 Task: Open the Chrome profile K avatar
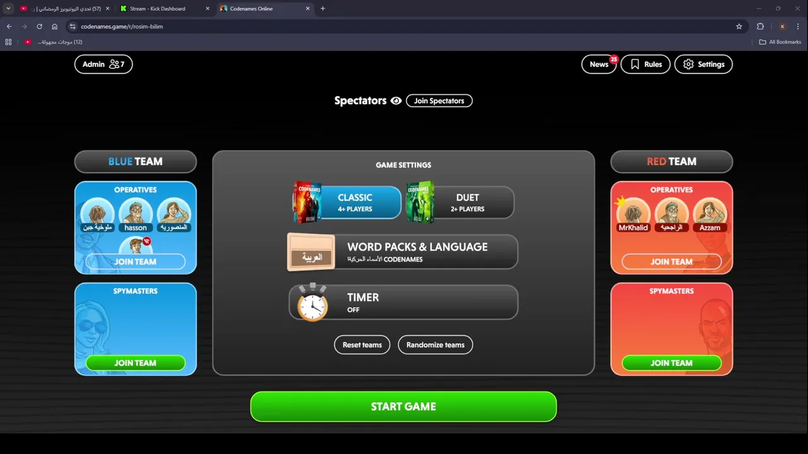[x=782, y=26]
